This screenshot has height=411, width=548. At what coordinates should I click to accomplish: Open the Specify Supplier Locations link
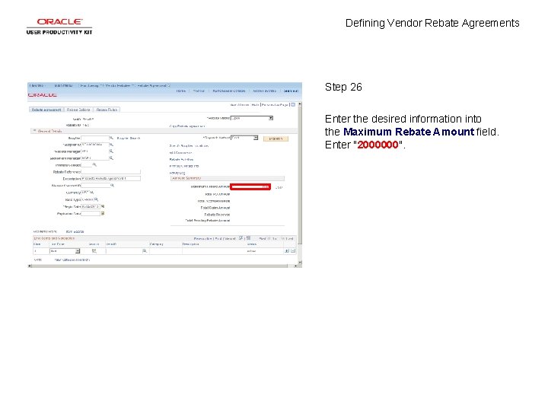pyautogui.click(x=189, y=145)
